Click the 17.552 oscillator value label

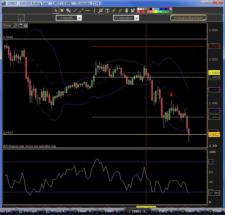214,193
